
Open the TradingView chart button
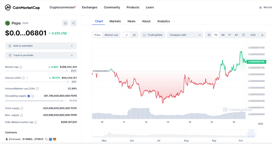pos(153,35)
